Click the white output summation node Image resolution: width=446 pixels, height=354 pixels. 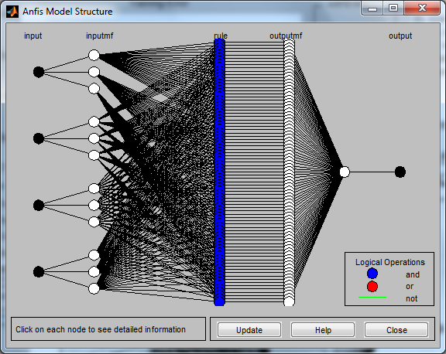tap(345, 172)
